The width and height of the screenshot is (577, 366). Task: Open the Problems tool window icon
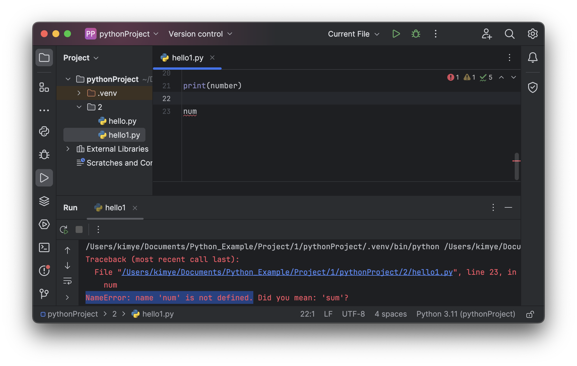pyautogui.click(x=44, y=271)
